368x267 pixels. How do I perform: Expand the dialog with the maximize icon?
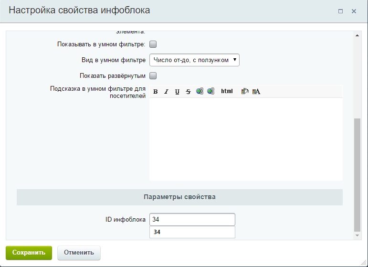(x=340, y=11)
